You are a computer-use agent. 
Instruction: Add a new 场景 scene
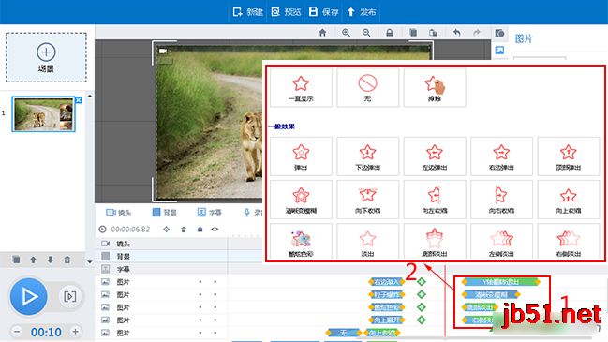(x=46, y=57)
